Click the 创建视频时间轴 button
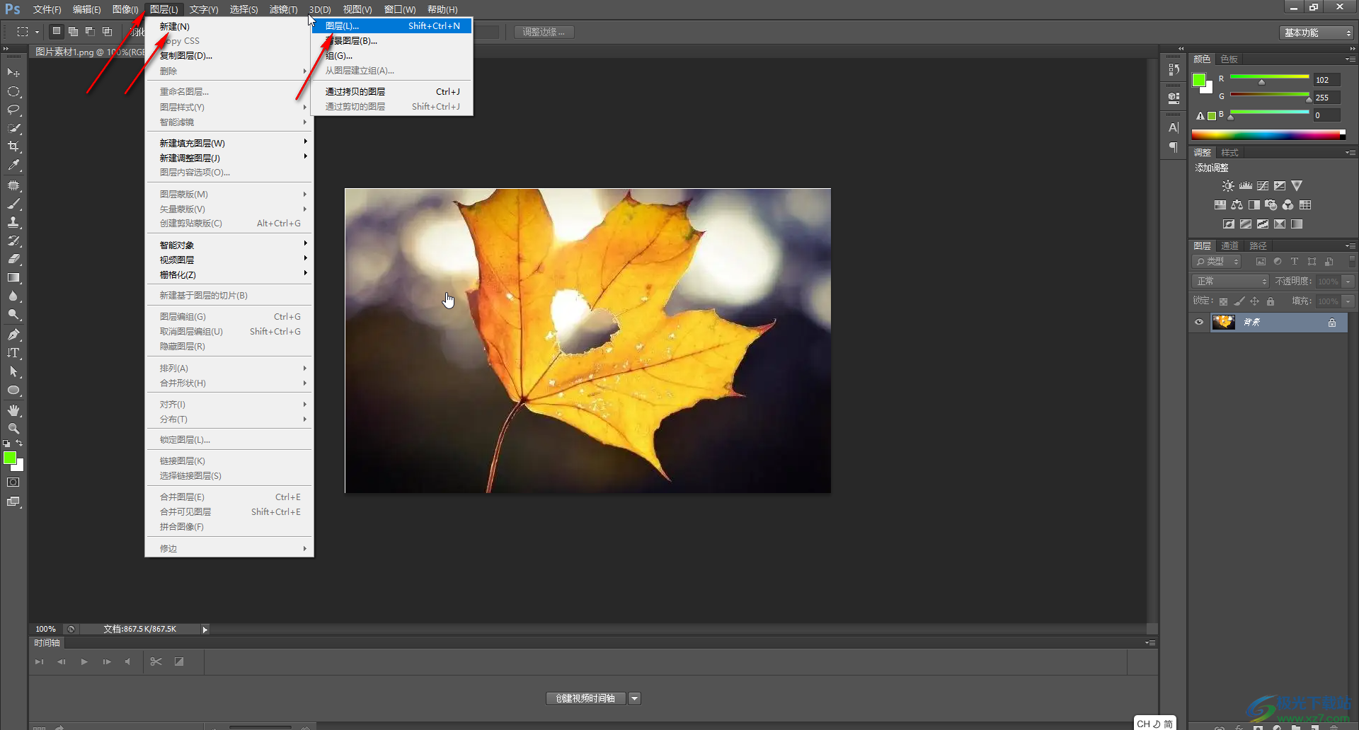The width and height of the screenshot is (1359, 730). [585, 698]
